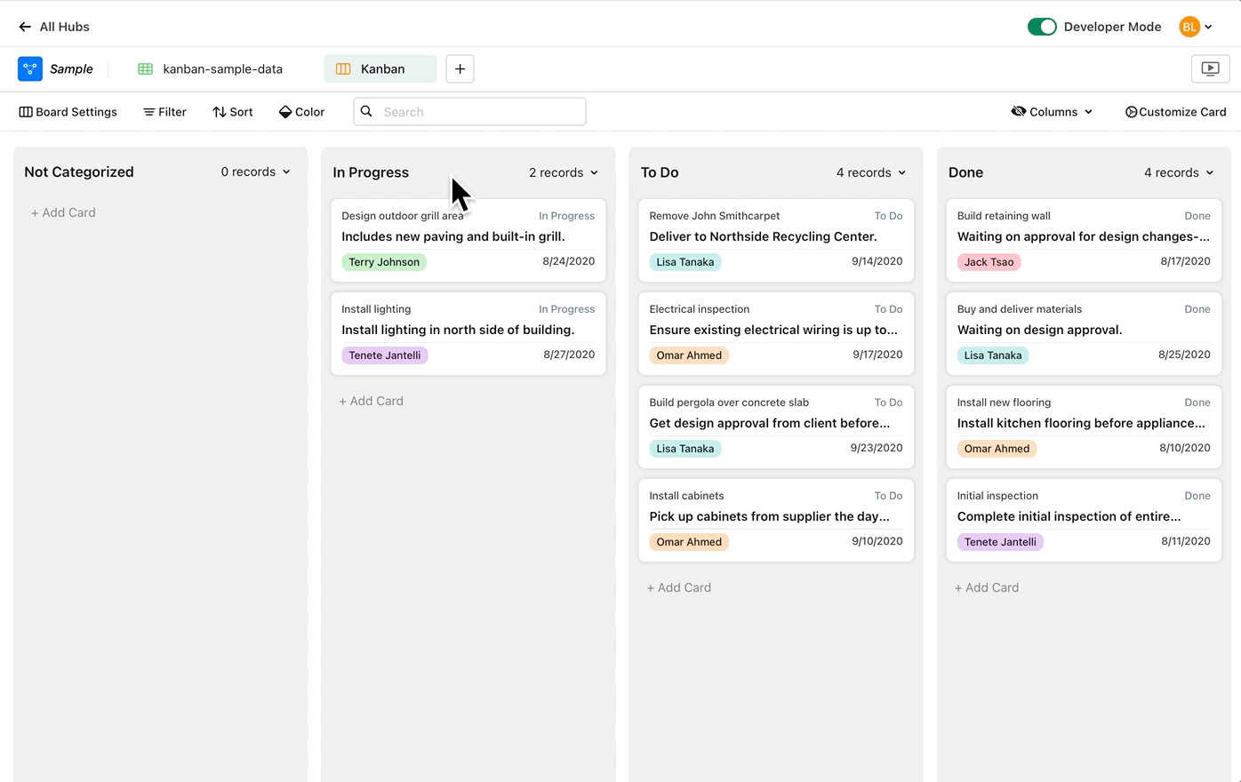Open Board Settings
The width and height of the screenshot is (1241, 782).
click(68, 112)
